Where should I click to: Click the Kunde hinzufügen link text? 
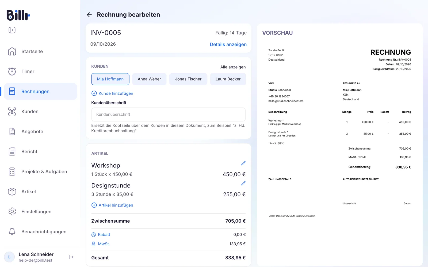(116, 93)
